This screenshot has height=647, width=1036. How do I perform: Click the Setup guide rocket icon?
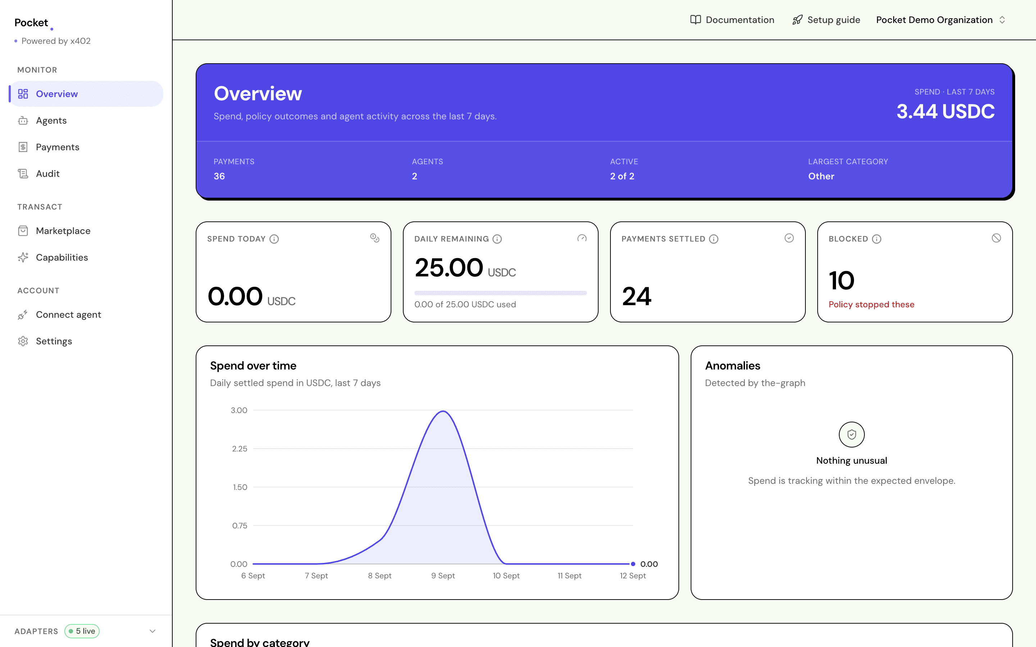(x=797, y=20)
